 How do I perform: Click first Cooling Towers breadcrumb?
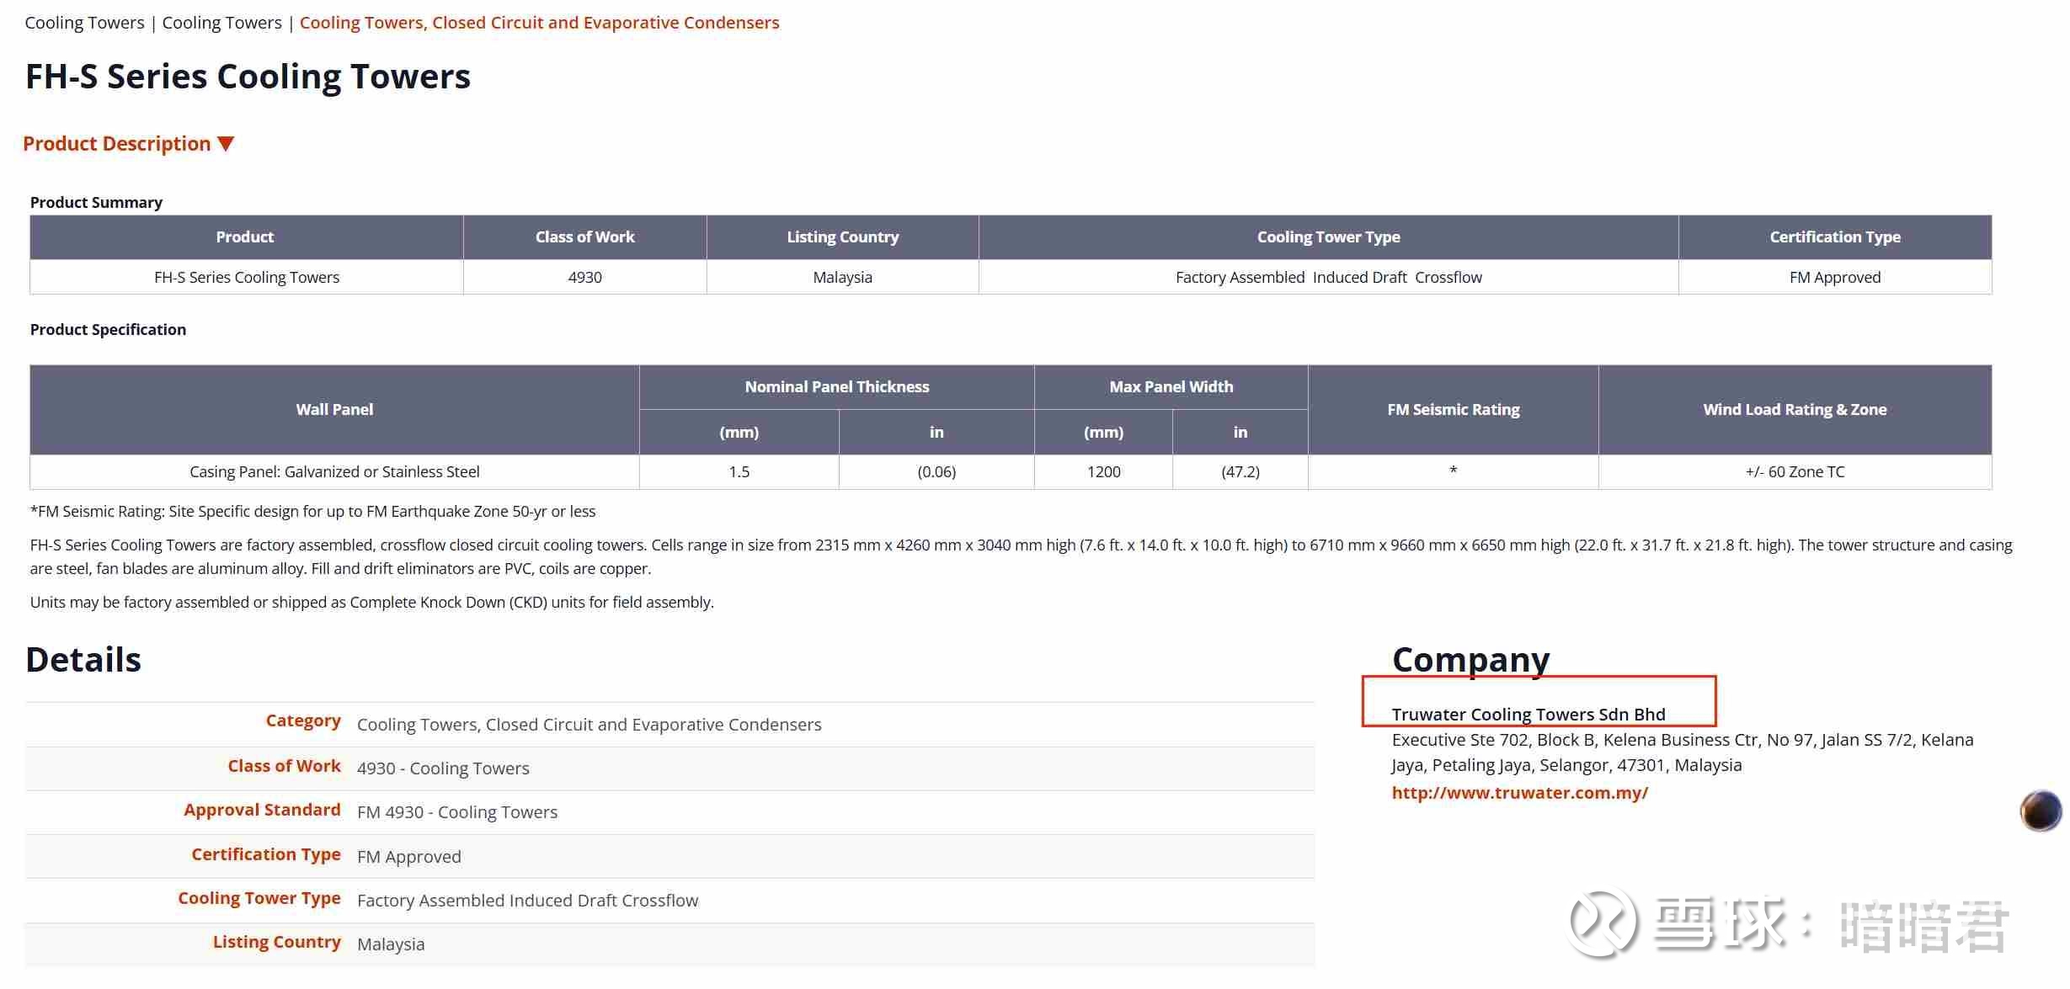pyautogui.click(x=84, y=23)
